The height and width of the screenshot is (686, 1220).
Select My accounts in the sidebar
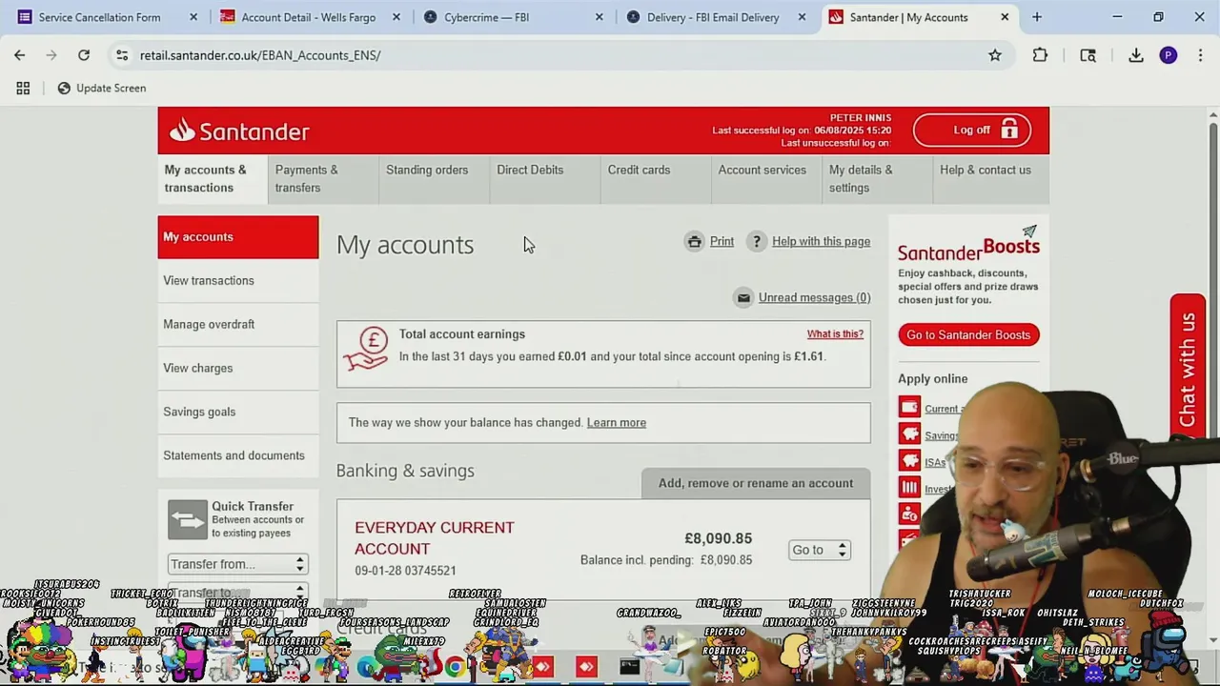click(238, 237)
